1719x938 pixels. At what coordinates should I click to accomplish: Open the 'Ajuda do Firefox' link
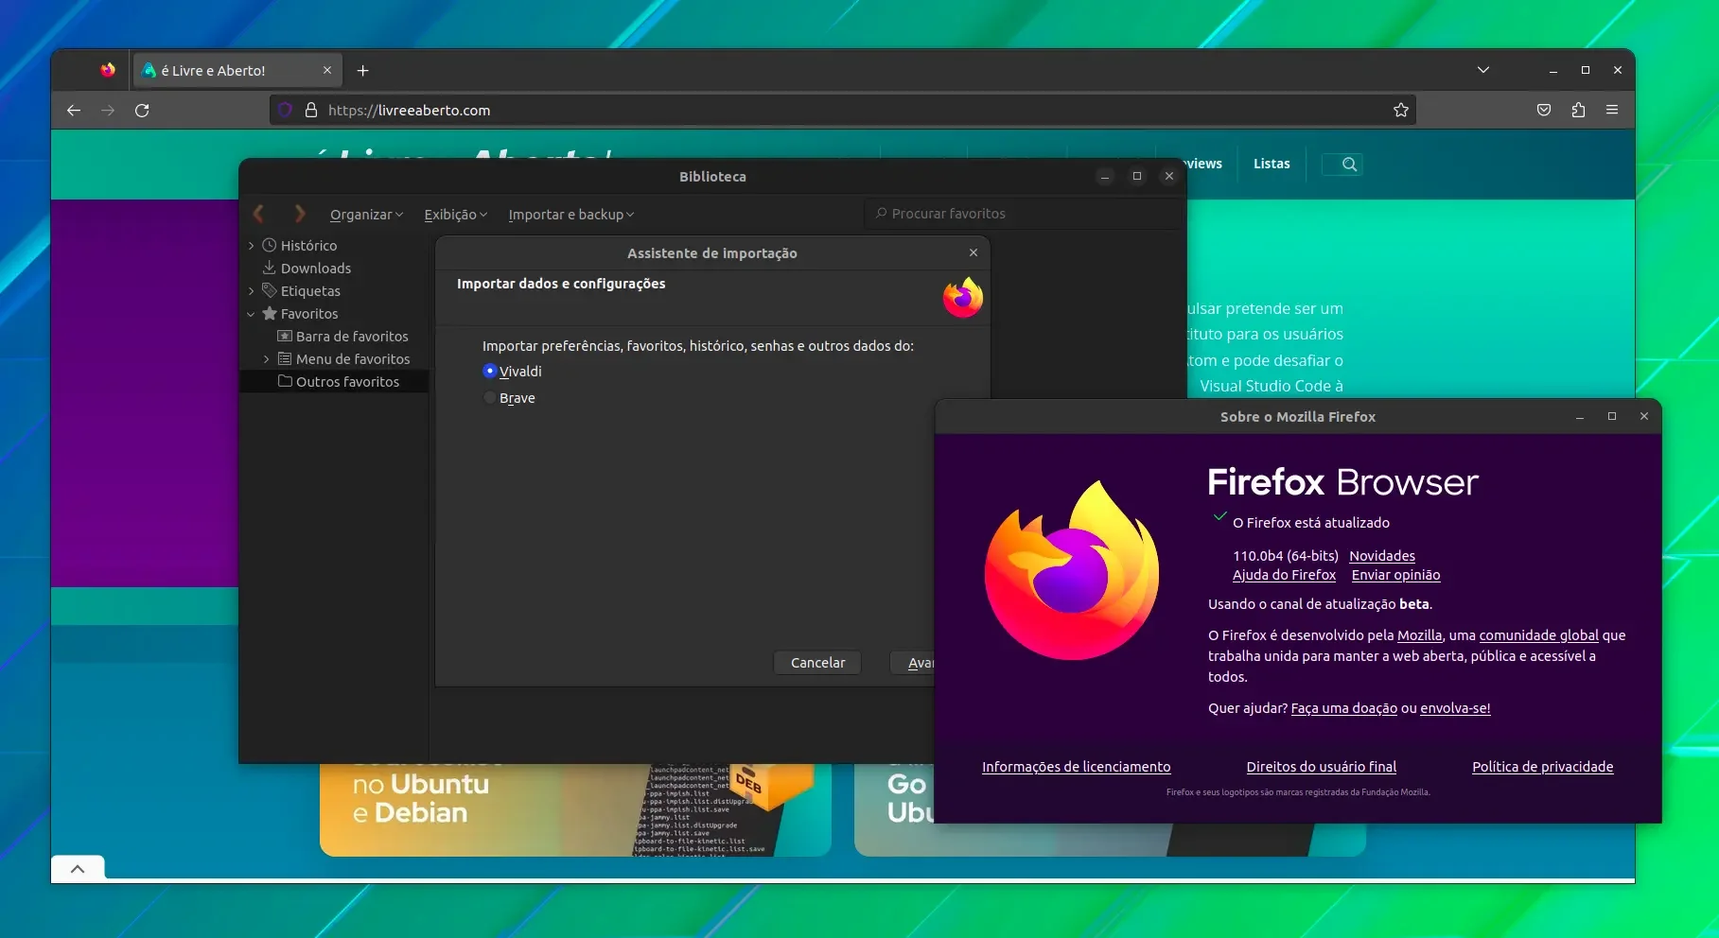click(x=1284, y=575)
